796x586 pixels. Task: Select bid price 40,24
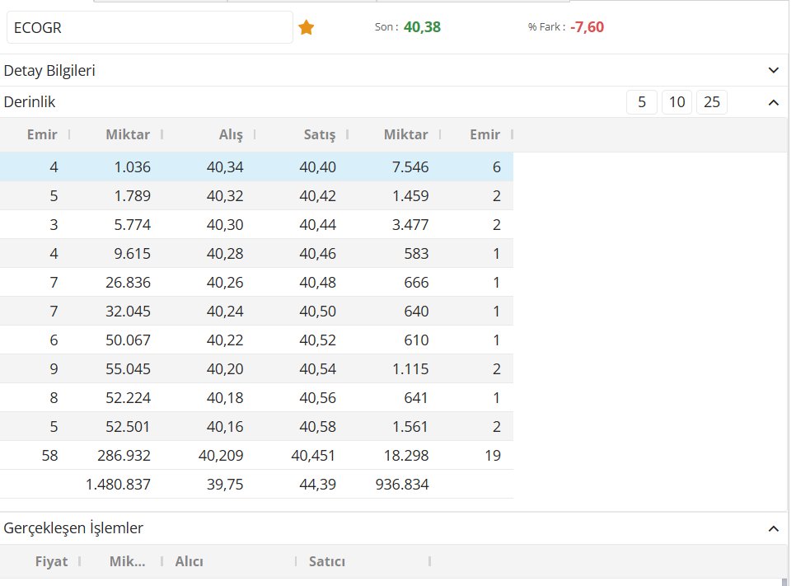coord(225,312)
